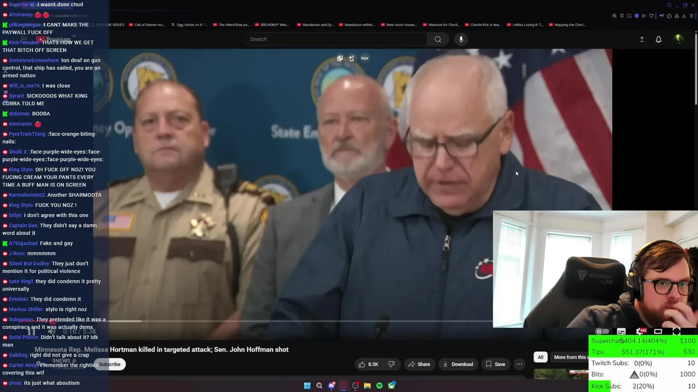Click the Download button under video
The image size is (698, 392).
pos(458,364)
